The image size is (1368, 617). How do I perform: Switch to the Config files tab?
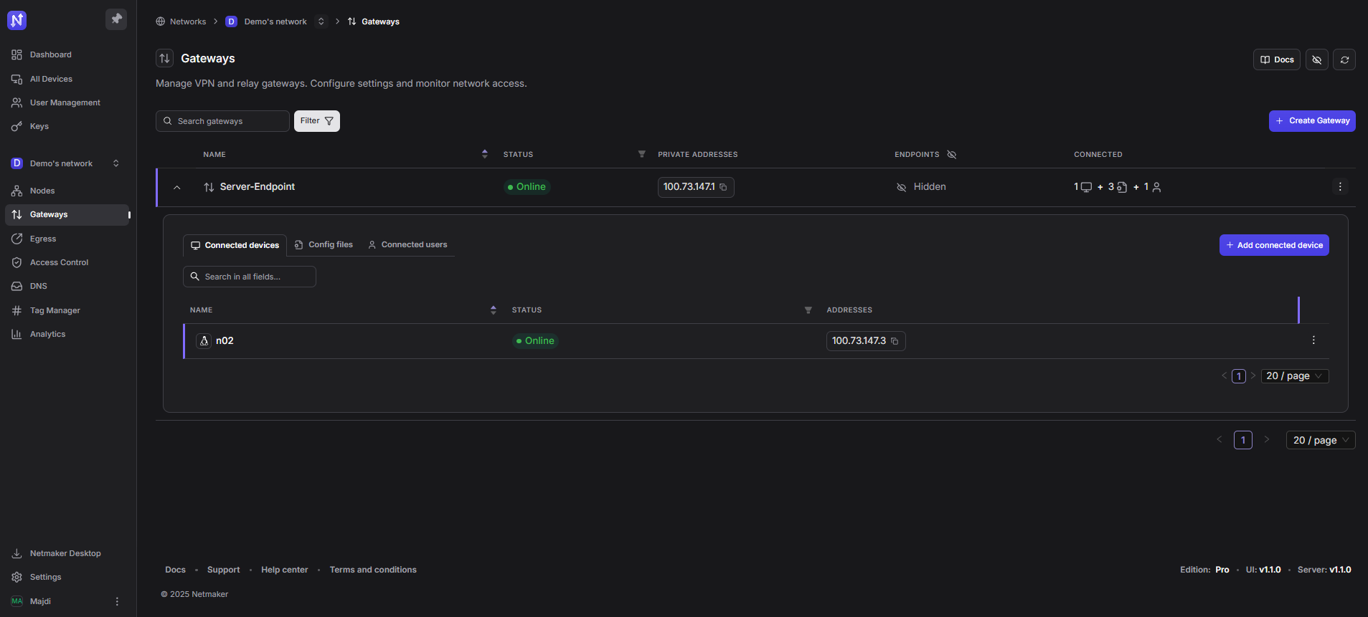[324, 245]
